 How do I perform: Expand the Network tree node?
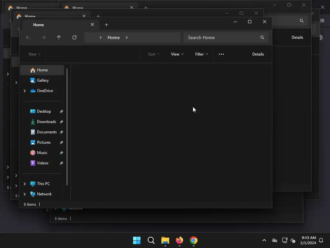point(24,194)
